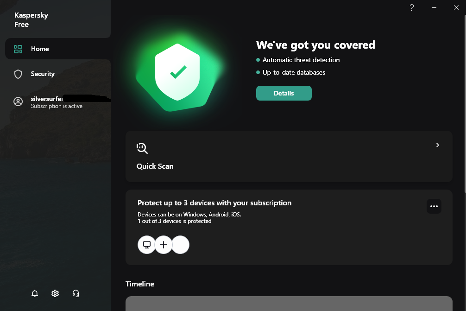Click the empty third device slot
The image size is (466, 311).
[181, 244]
